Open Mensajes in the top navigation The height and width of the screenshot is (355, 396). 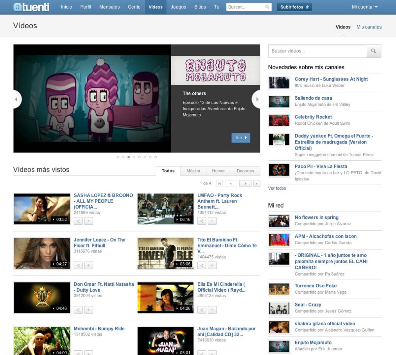coord(109,7)
